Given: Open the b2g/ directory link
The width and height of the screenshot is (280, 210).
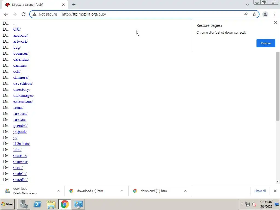Looking at the screenshot, I should (x=17, y=47).
